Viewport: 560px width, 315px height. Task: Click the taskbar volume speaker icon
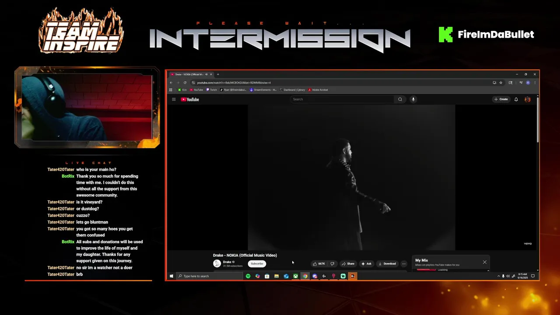[x=508, y=276]
